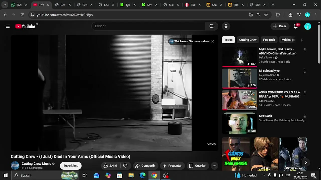Open a new browser tab
This screenshot has width=321, height=180.
tap(273, 5)
